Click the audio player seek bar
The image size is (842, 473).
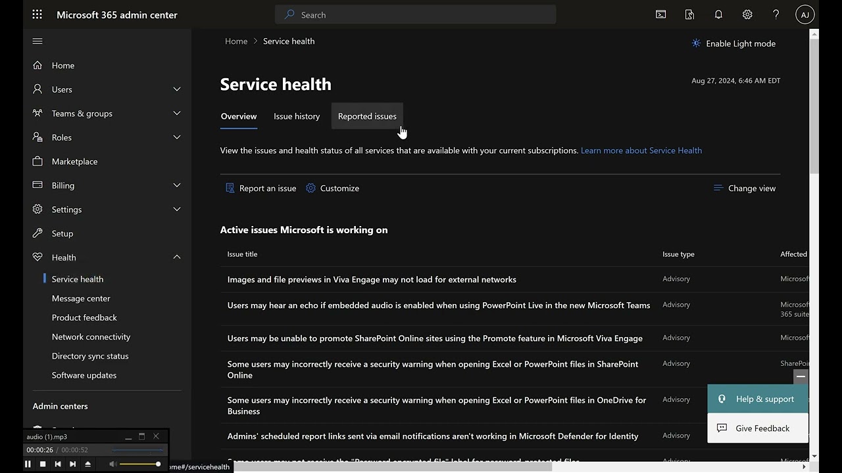[138, 450]
